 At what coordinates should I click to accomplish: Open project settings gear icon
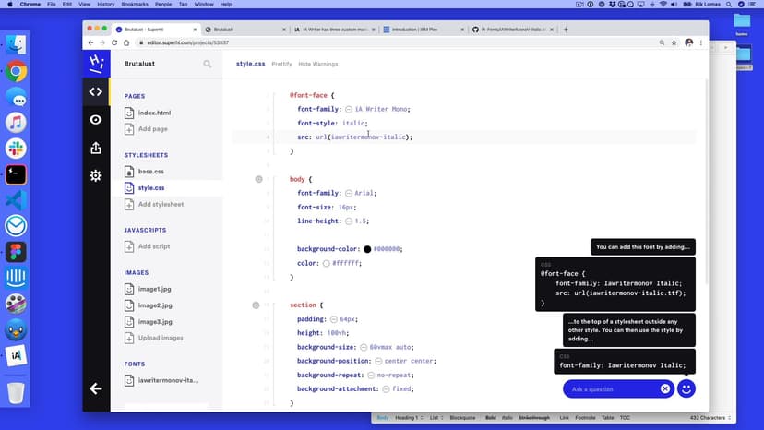(x=96, y=175)
